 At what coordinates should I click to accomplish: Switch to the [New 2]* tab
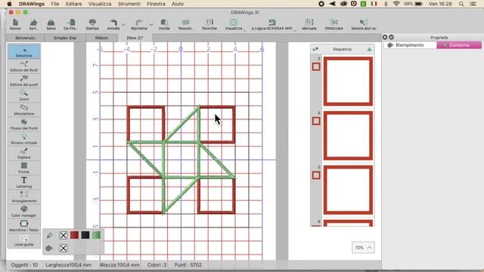135,38
